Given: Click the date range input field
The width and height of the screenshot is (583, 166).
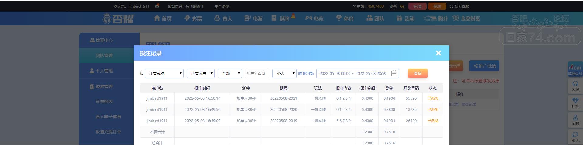Looking at the screenshot, I should 358,73.
